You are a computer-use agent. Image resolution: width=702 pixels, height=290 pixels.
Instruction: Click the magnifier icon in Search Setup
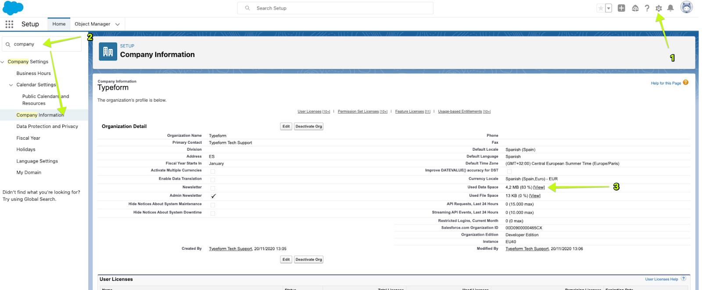point(247,8)
